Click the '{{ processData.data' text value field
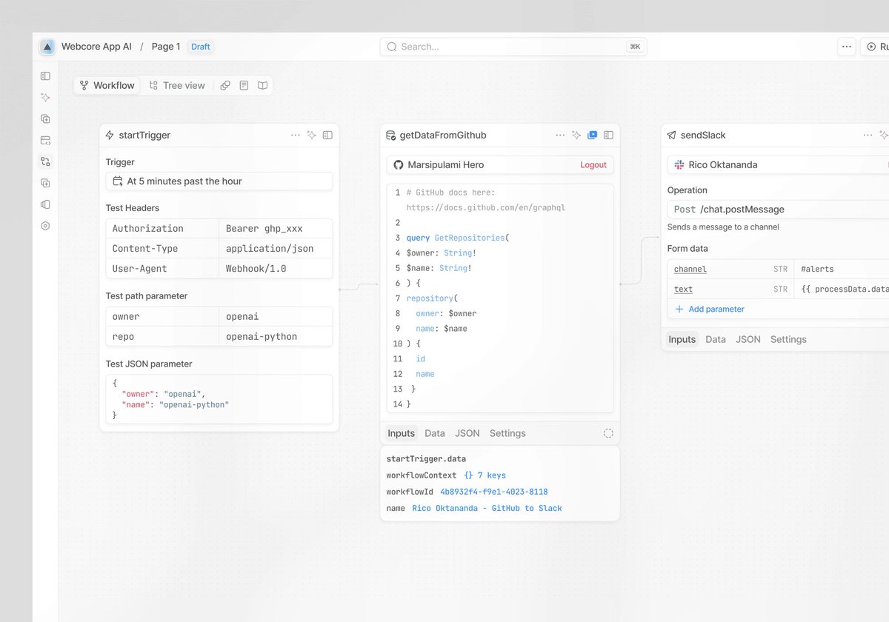Viewport: 889px width, 622px height. click(842, 290)
